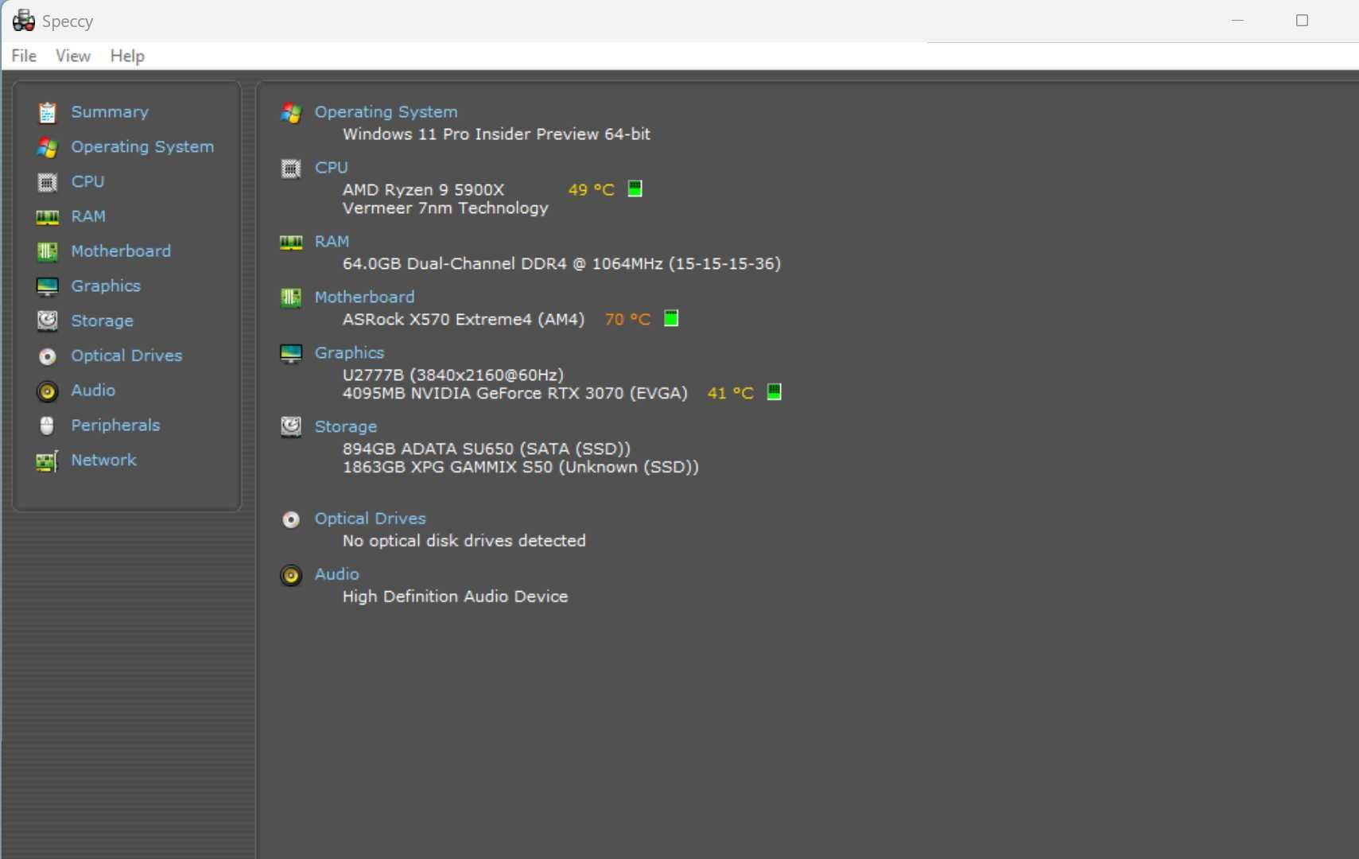Click the Storage heading link in summary
The image size is (1359, 859).
click(345, 426)
